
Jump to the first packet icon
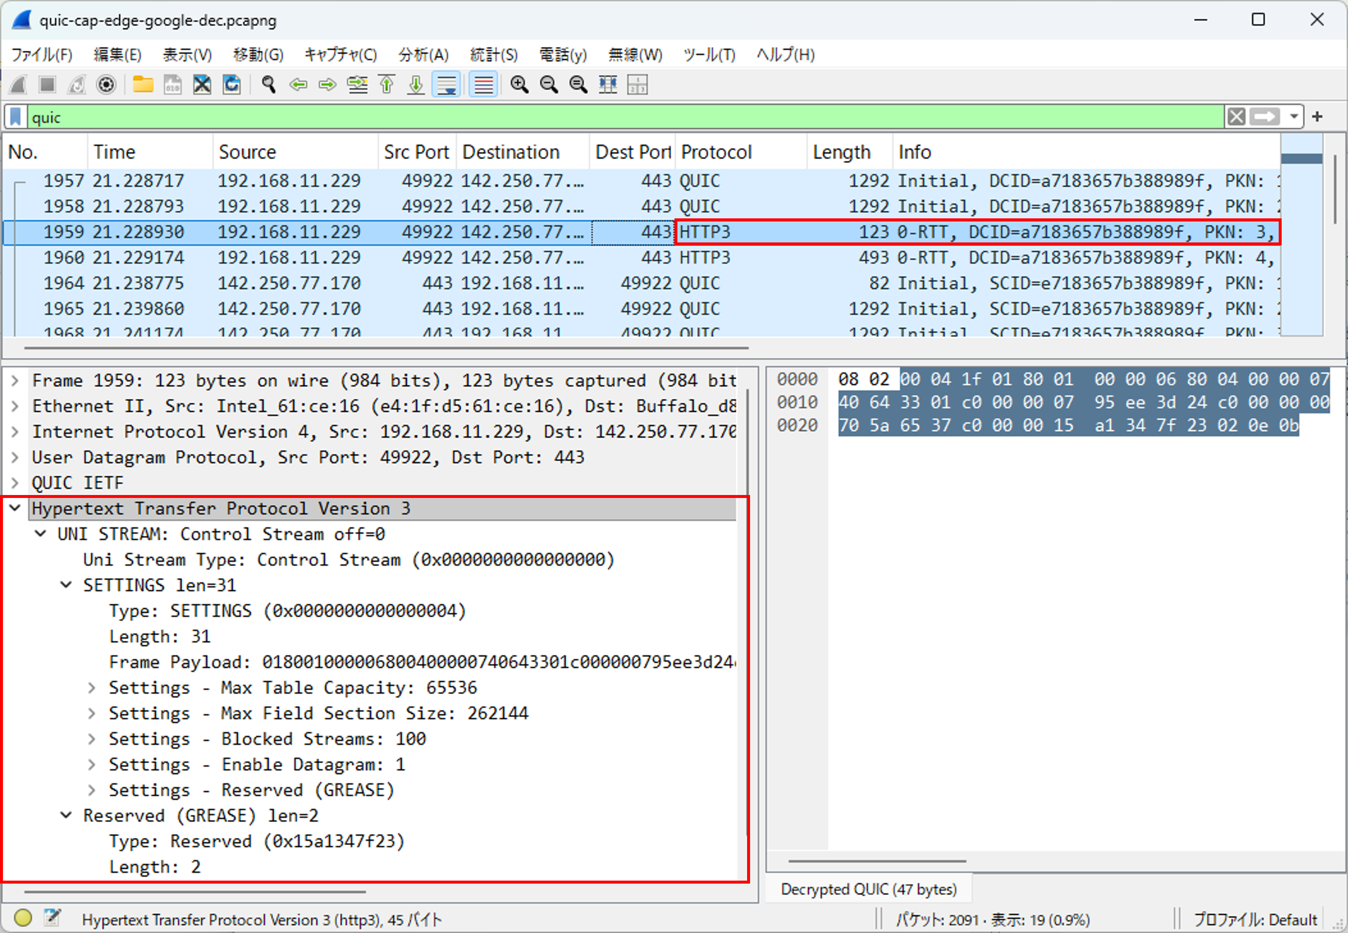387,85
